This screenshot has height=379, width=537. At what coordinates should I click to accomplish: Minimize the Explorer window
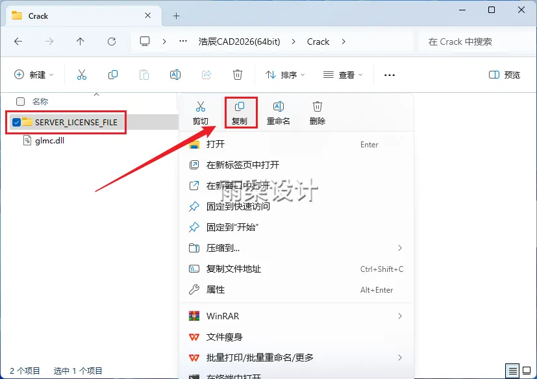pos(462,10)
